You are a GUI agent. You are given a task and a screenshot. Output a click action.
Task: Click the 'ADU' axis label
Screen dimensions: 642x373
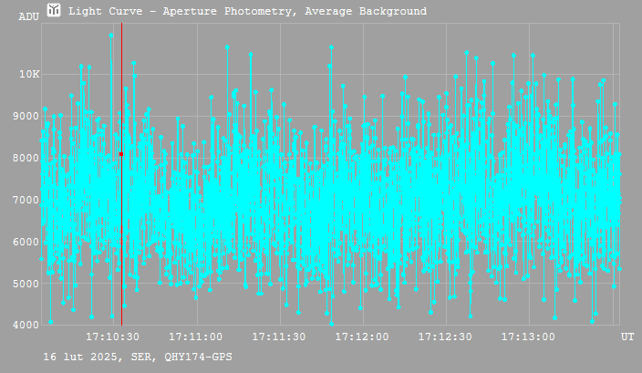[x=28, y=16]
